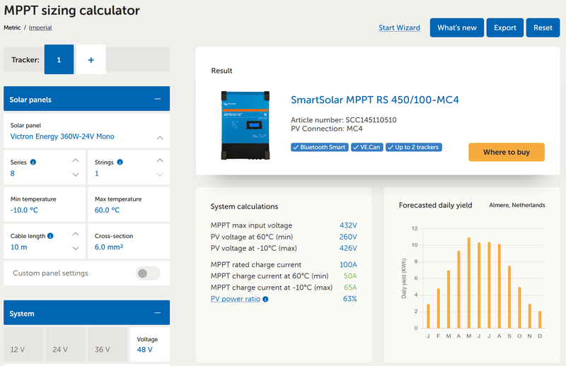
Task: Select 48 V system voltage
Action: click(150, 344)
